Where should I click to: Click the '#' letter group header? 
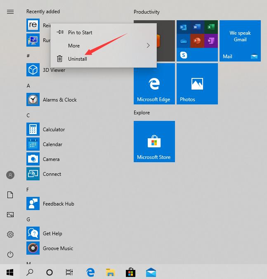point(28,56)
